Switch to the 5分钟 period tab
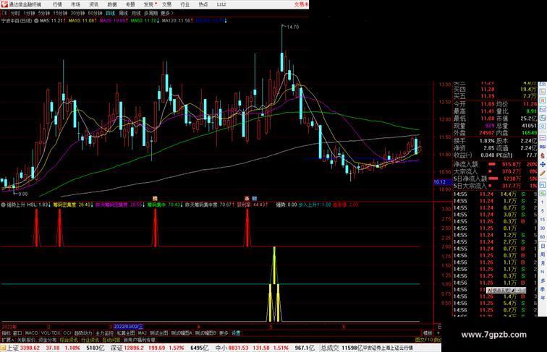Image resolution: width=547 pixels, height=352 pixels. pos(44,13)
